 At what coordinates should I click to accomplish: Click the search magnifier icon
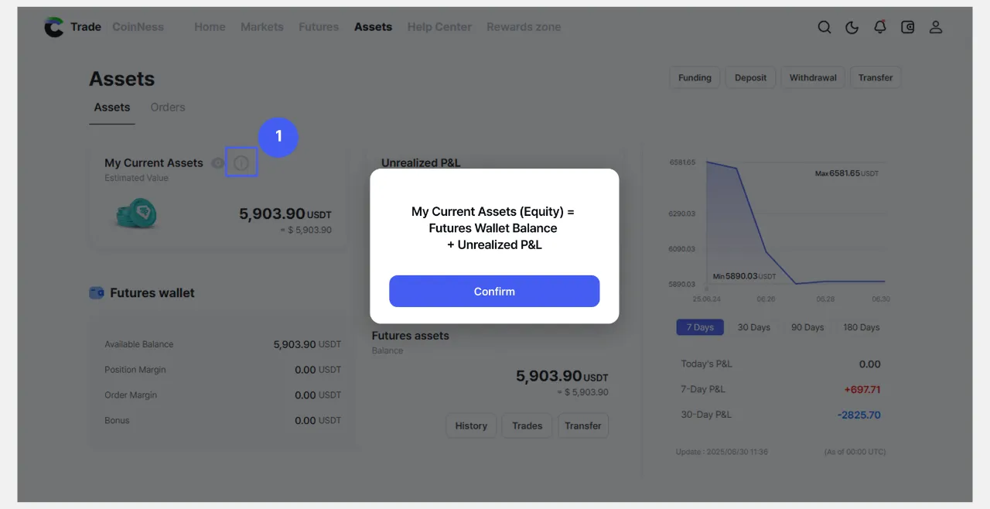point(824,27)
